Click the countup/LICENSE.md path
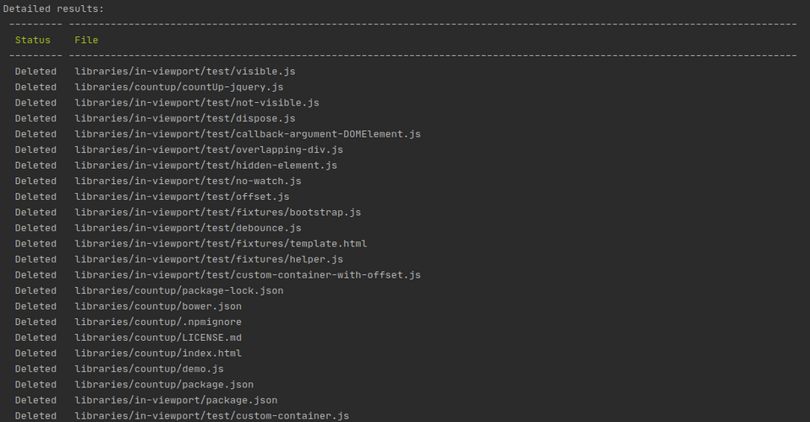The width and height of the screenshot is (810, 422). [158, 338]
